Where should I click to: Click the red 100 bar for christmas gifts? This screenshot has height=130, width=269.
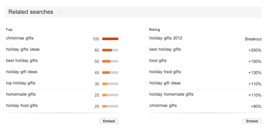point(110,39)
